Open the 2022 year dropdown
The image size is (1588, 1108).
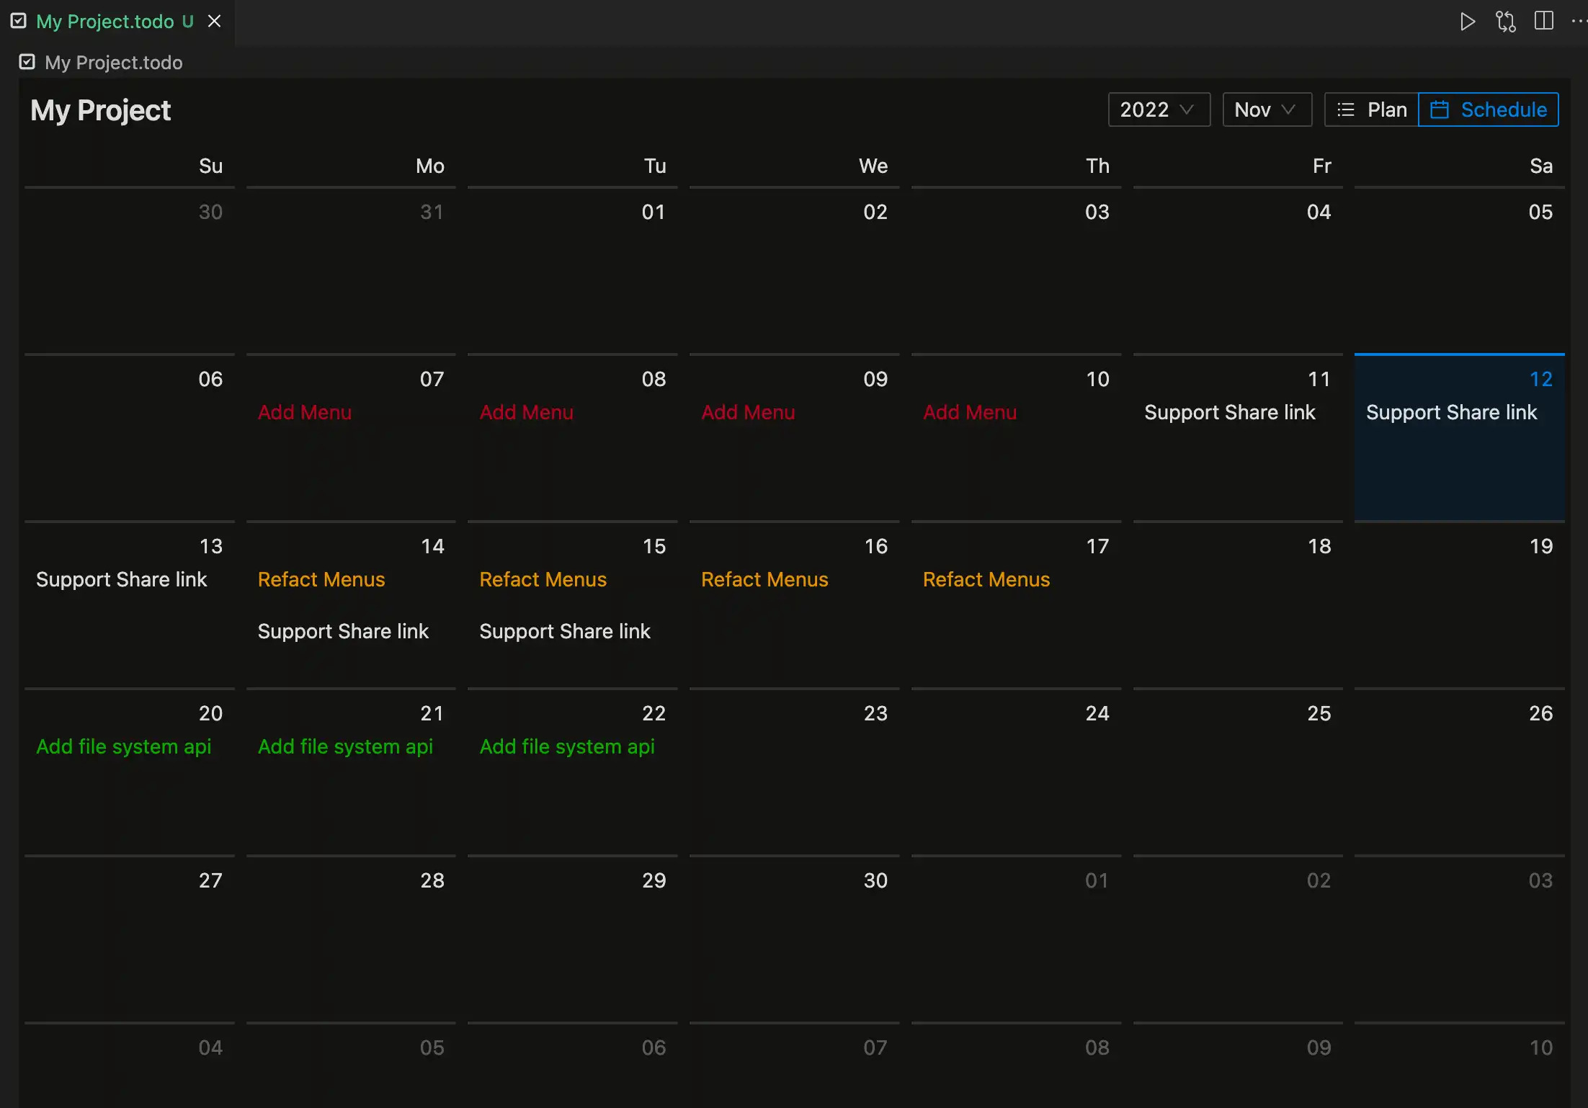tap(1159, 110)
